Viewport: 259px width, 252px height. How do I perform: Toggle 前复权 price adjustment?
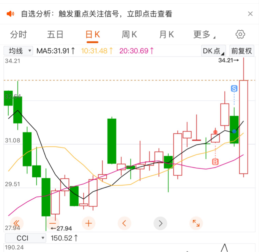point(242,51)
